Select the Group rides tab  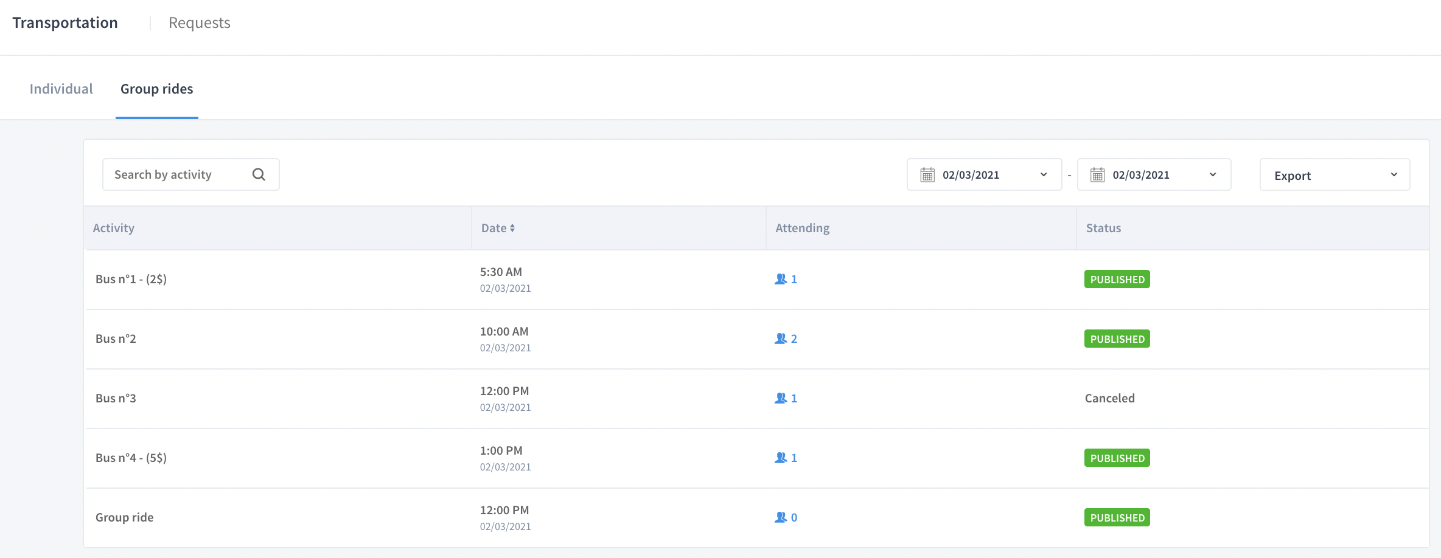click(156, 89)
